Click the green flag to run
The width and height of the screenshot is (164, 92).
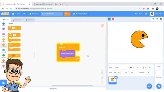109,19
